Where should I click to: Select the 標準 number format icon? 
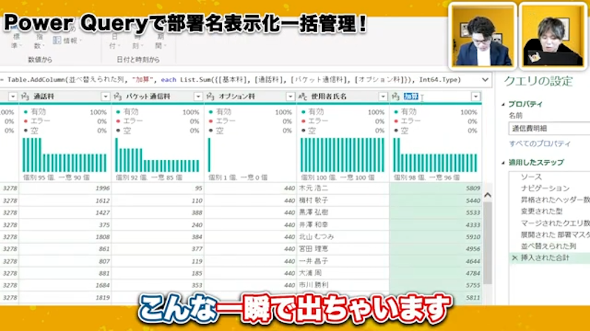tap(16, 40)
